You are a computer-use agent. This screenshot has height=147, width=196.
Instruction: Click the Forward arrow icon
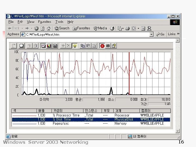point(27,29)
